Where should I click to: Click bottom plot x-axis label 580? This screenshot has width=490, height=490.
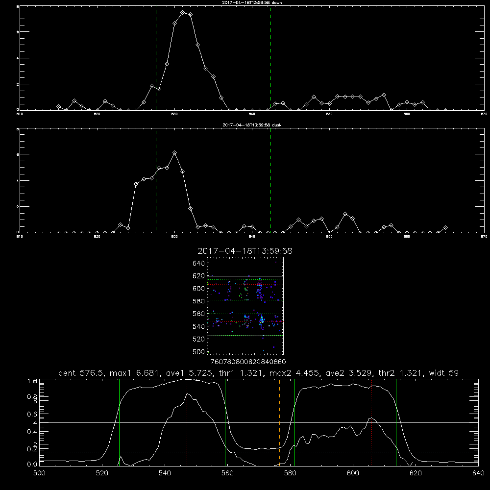[x=290, y=473]
